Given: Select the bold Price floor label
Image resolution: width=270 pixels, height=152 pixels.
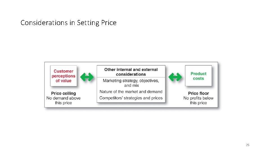Looking at the screenshot, I should point(198,93).
